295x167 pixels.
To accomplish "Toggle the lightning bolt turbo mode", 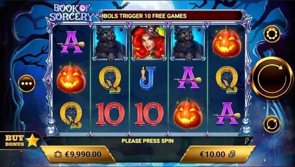I will point(246,141).
